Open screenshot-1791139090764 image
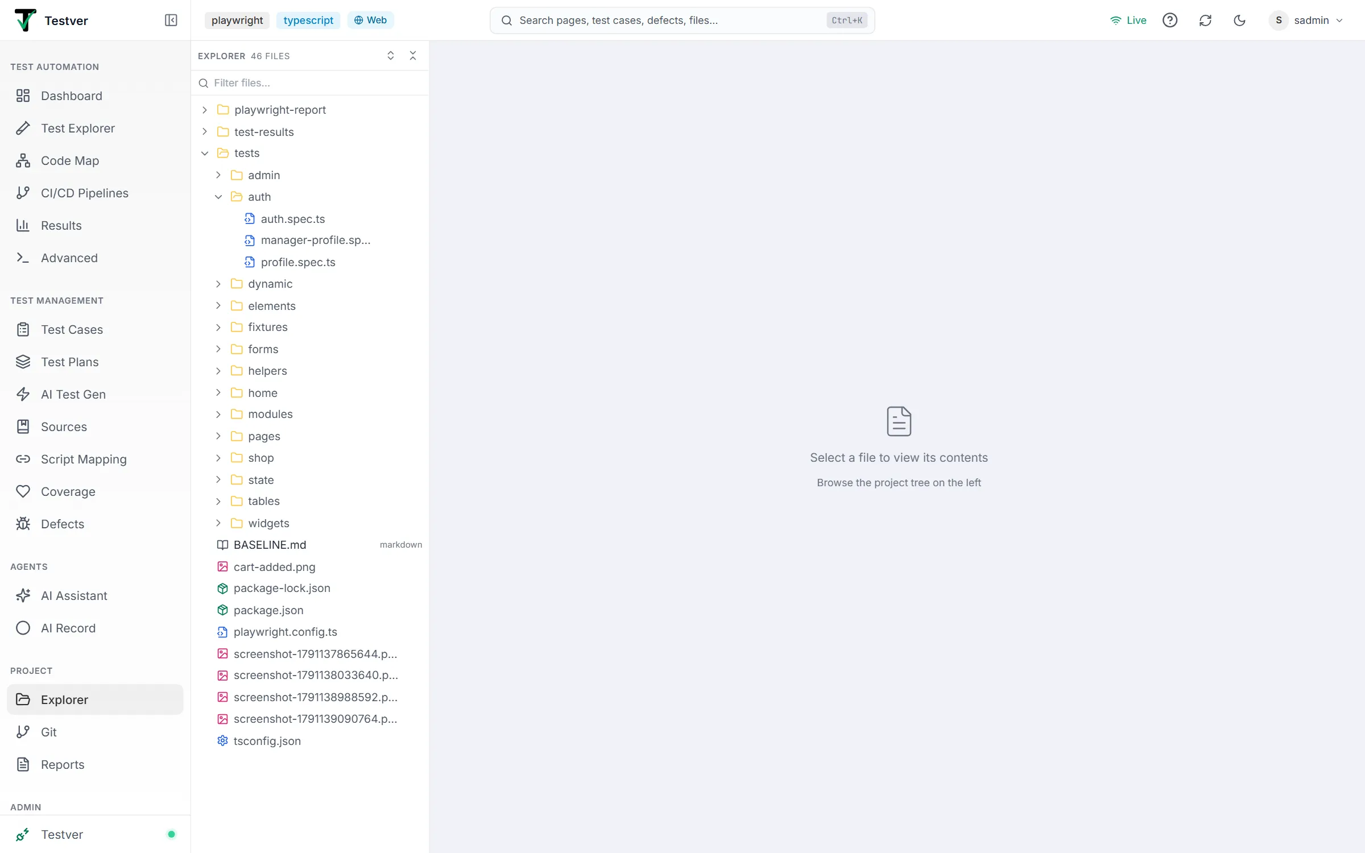Viewport: 1365px width, 853px height. [310, 719]
